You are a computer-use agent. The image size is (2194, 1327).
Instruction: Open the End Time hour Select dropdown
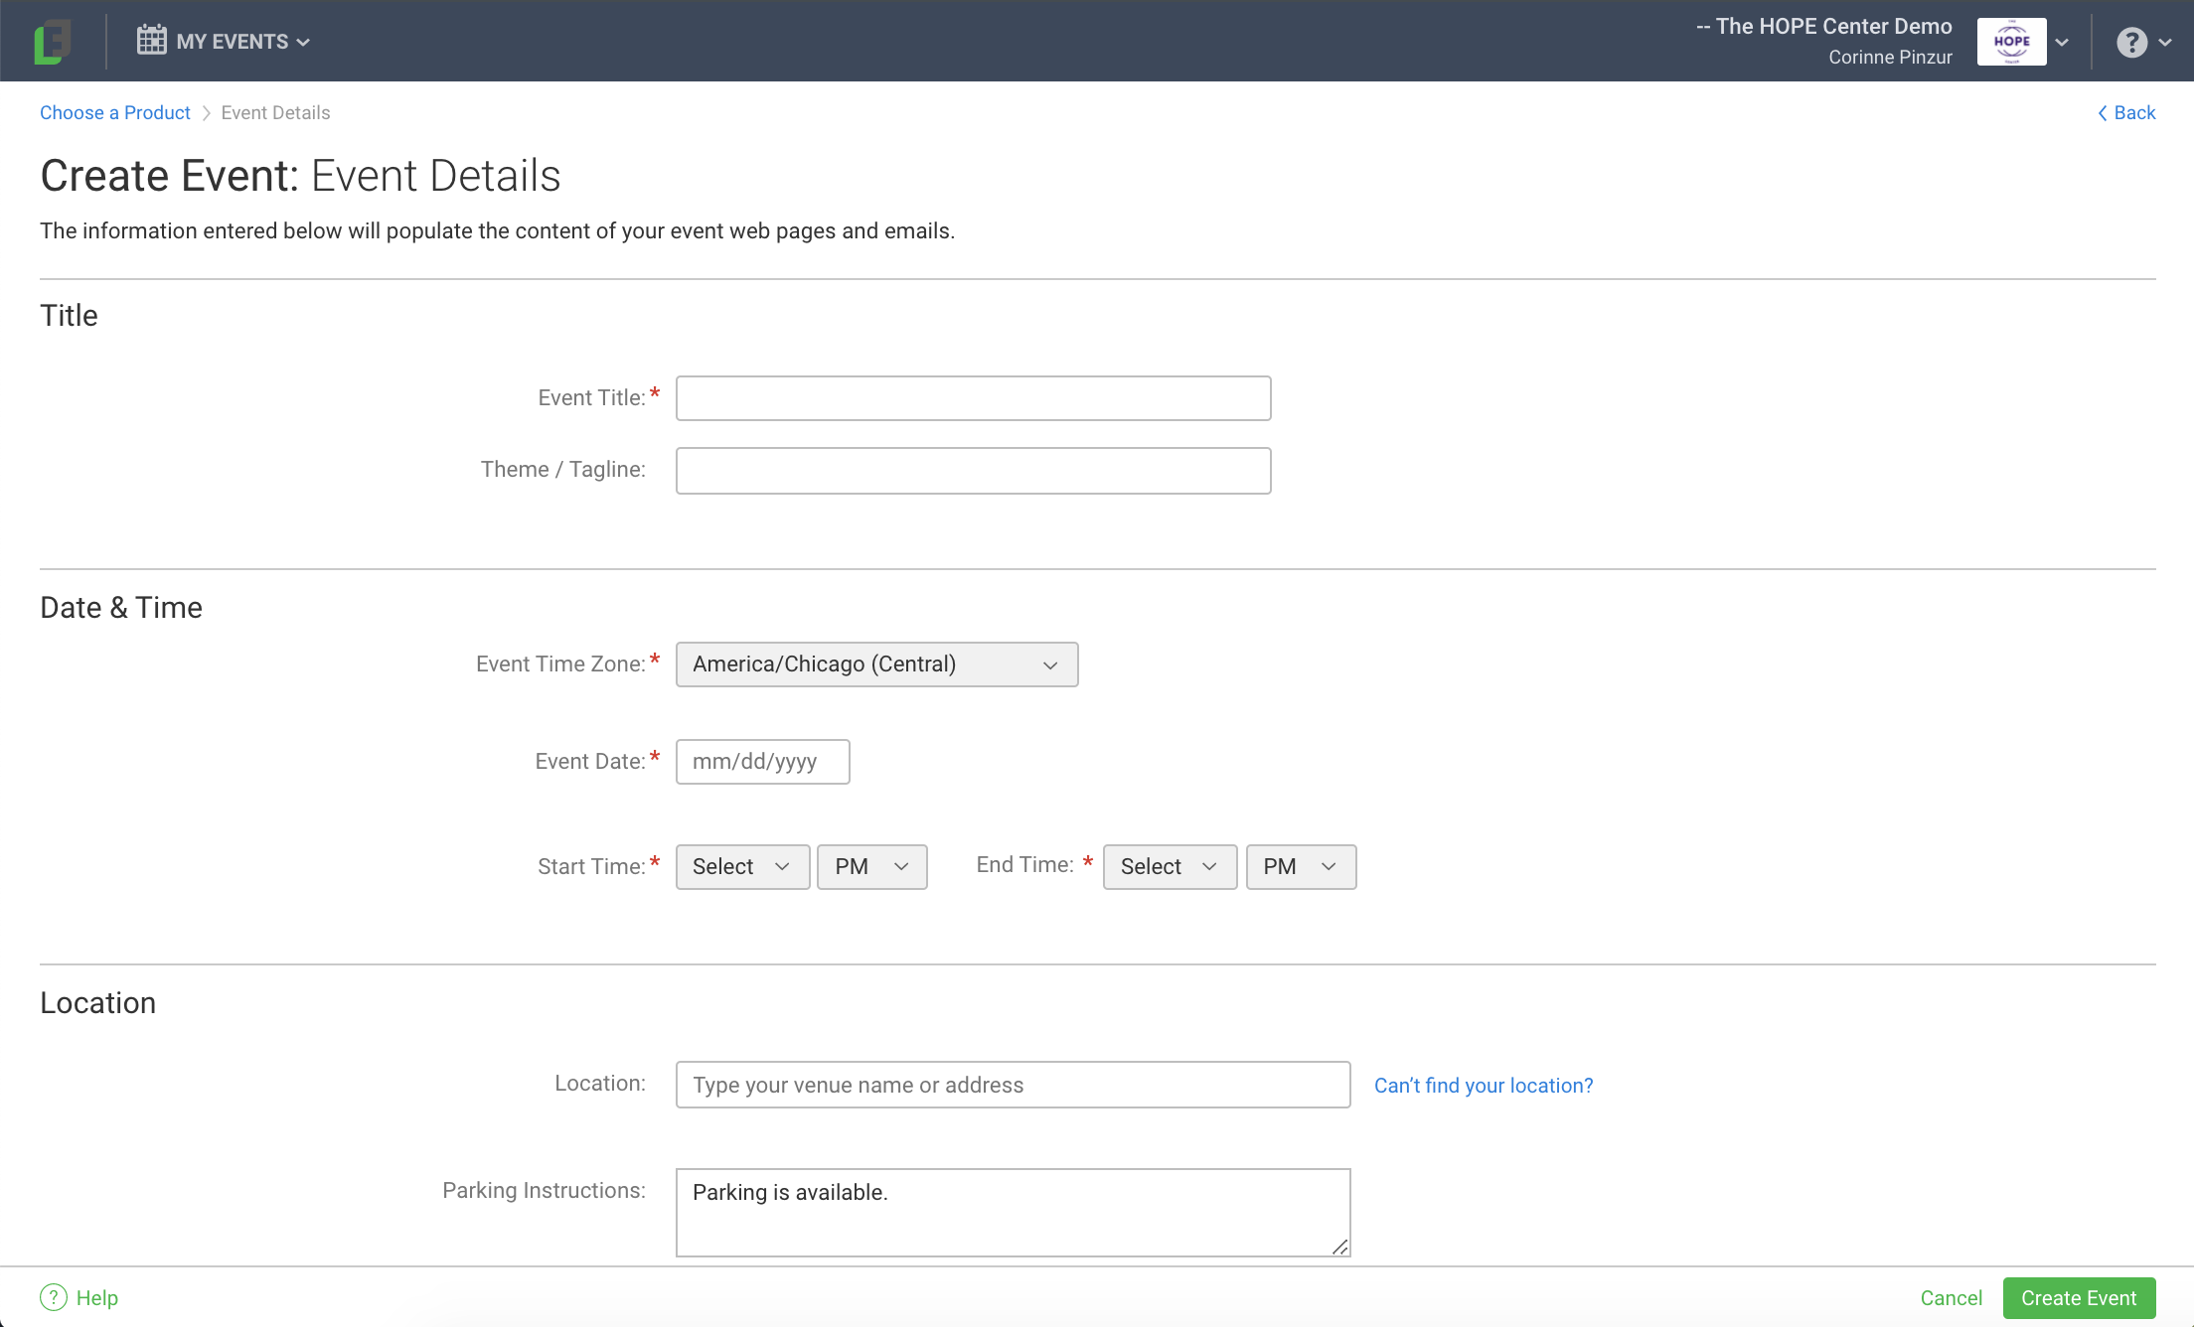coord(1170,867)
